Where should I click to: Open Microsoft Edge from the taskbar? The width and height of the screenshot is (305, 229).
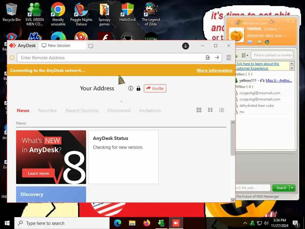117,223
